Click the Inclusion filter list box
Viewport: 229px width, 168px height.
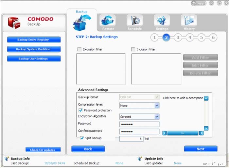click(x=156, y=69)
